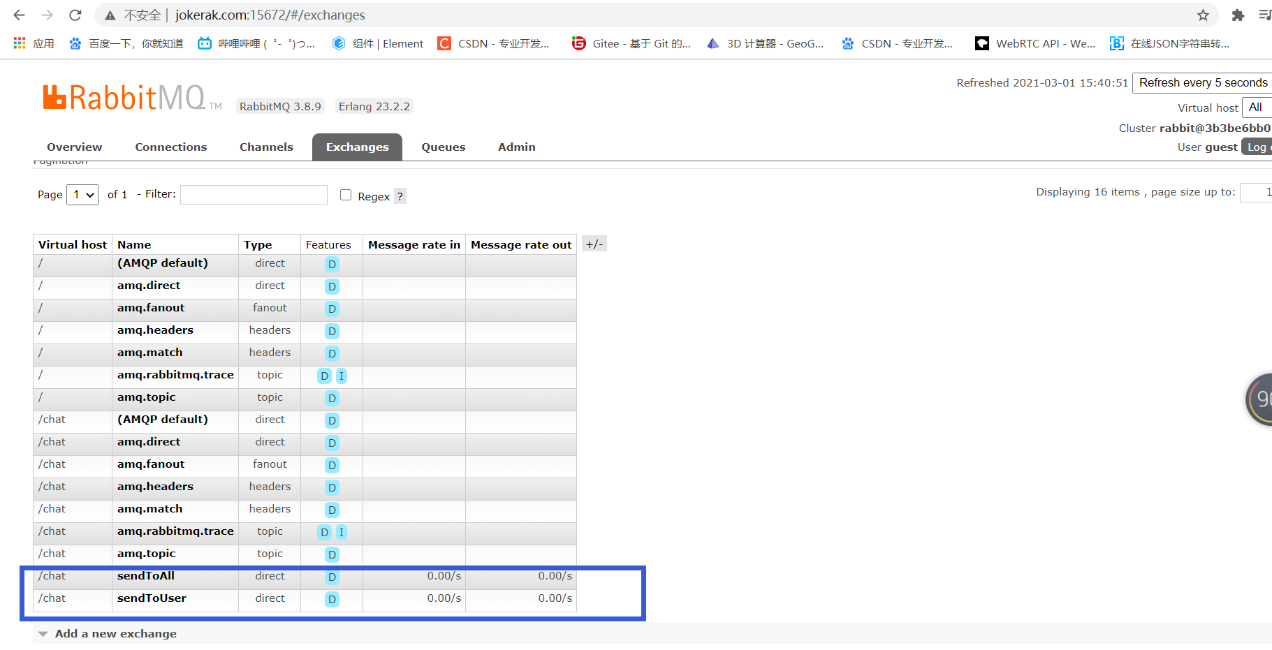Click the exchange Filter text field

click(254, 195)
